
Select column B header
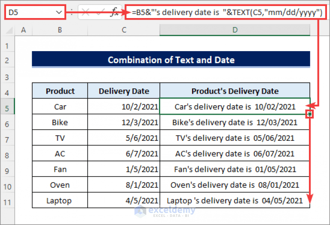[x=60, y=30]
